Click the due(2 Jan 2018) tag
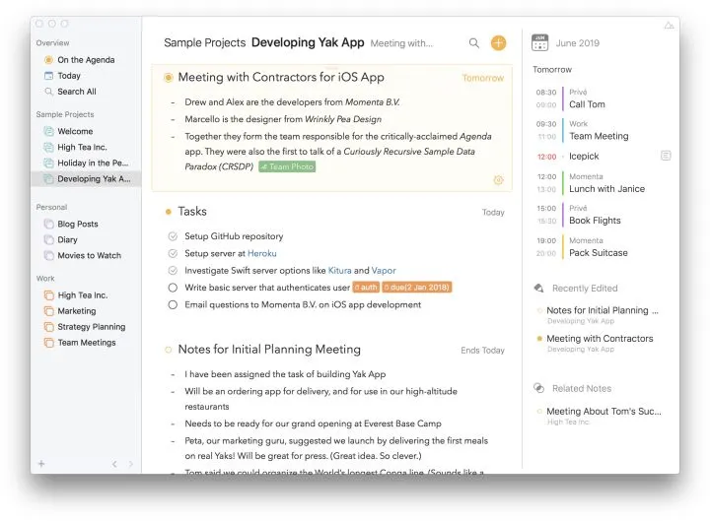The image size is (710, 521). coord(417,288)
